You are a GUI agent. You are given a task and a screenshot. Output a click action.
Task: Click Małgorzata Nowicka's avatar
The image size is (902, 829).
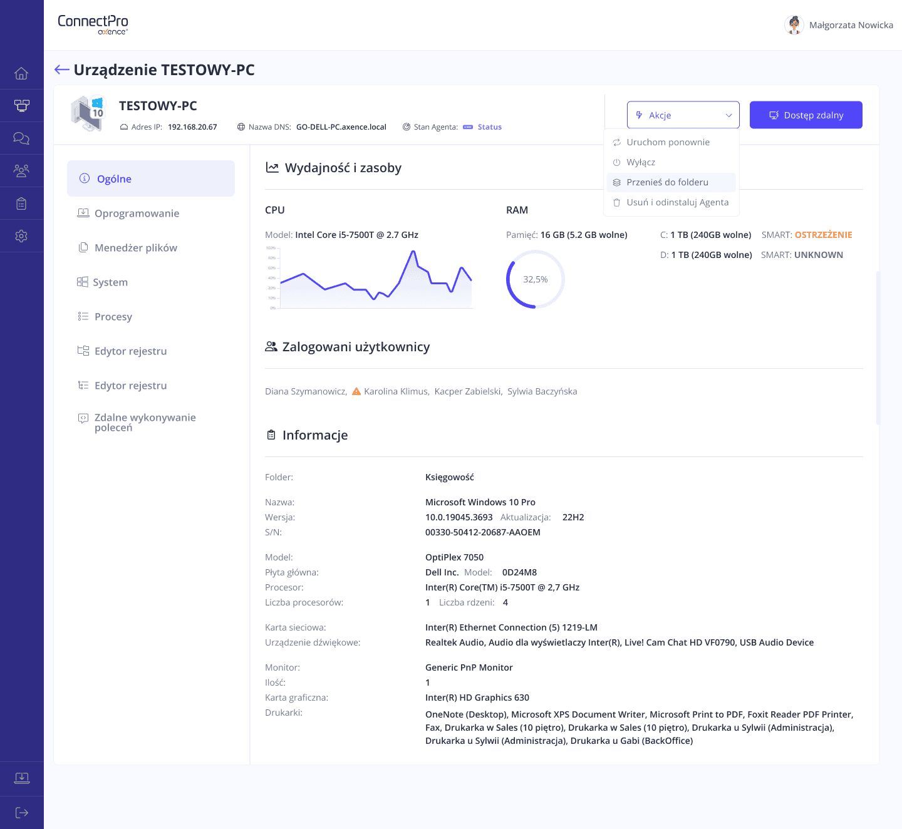(794, 25)
